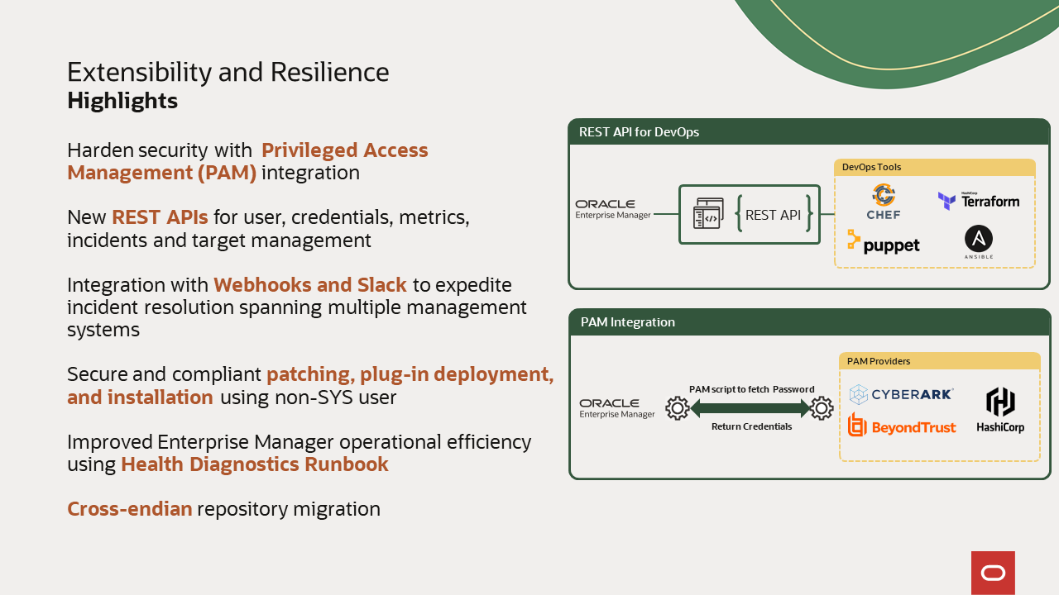Select the CyberArk logo
1059x595 pixels.
[901, 394]
